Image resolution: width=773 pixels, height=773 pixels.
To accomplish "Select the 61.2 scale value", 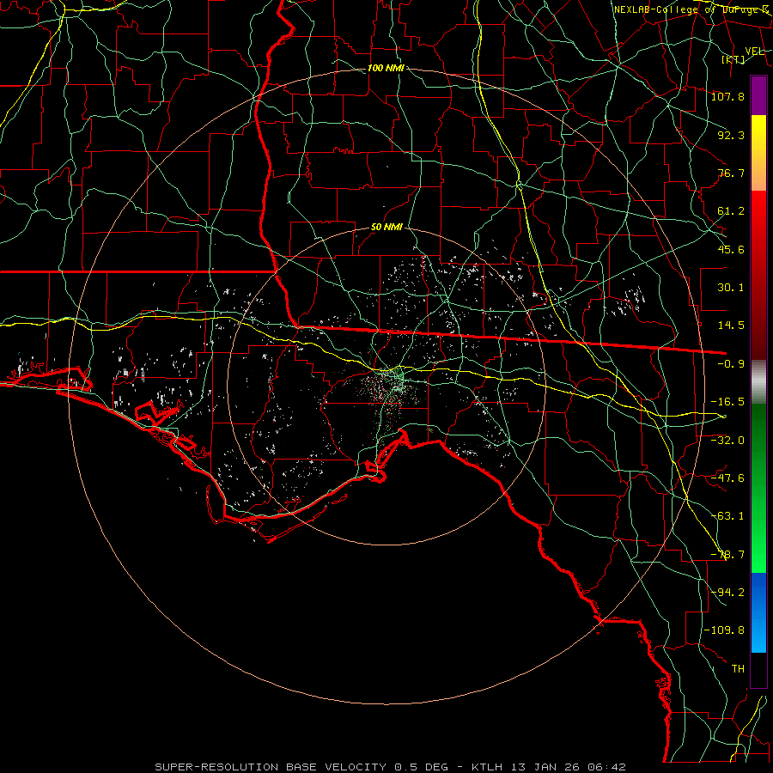I will click(x=731, y=211).
